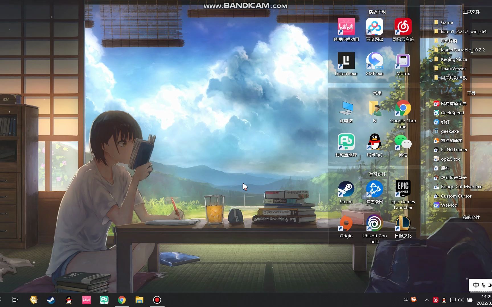Open the user folder named N
Image resolution: width=492 pixels, height=307 pixels.
coord(374,111)
